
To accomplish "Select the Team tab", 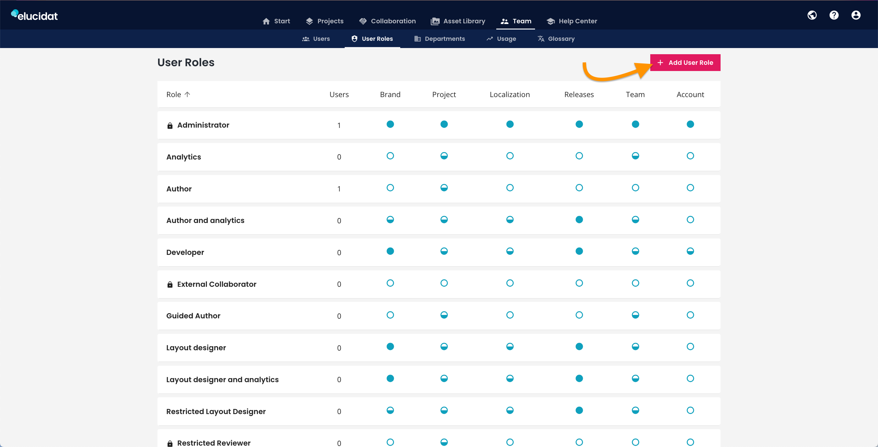I will (516, 21).
